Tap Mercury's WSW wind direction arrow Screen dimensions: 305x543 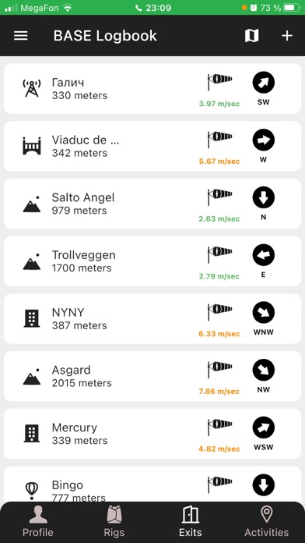coord(264,428)
